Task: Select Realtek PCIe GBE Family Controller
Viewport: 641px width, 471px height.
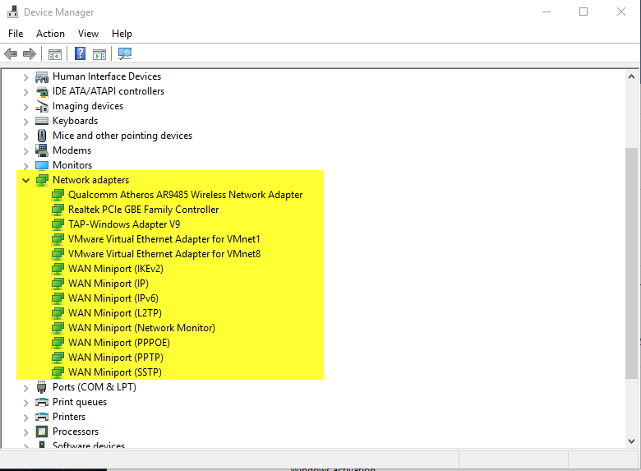Action: click(x=144, y=210)
